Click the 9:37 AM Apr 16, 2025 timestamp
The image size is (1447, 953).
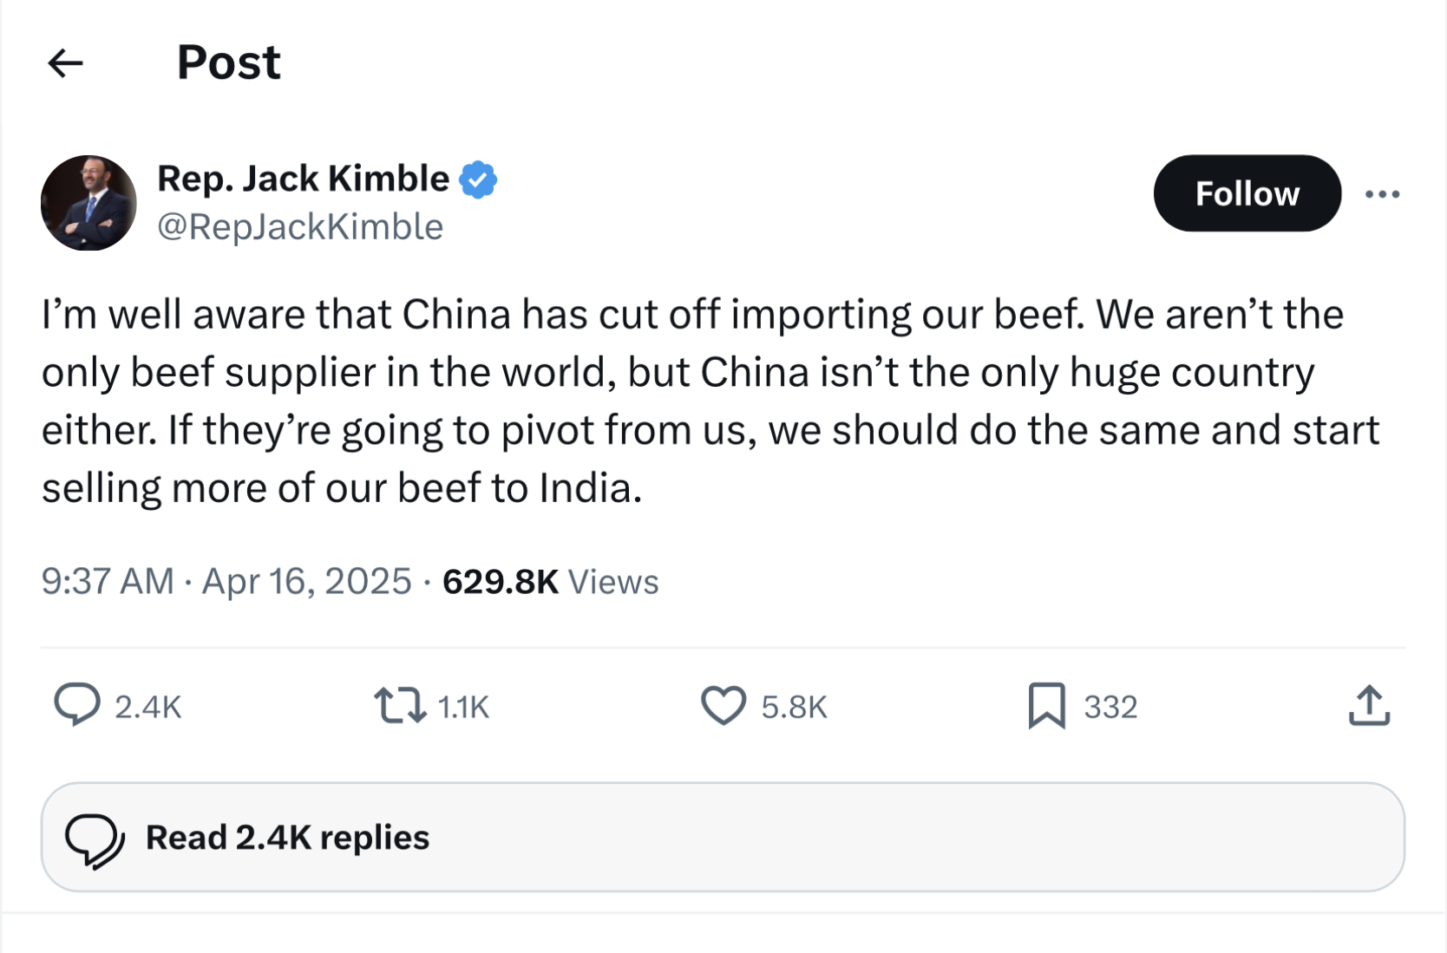coord(226,581)
